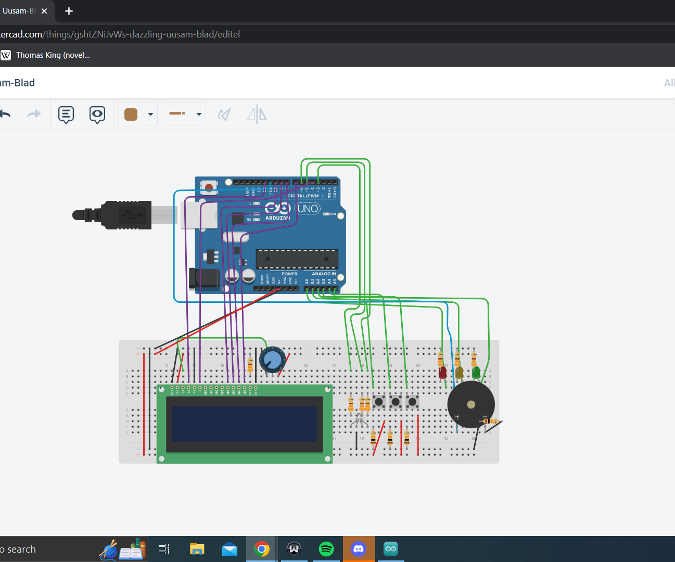Open the wire type dropdown arrow
This screenshot has width=675, height=562.
199,114
